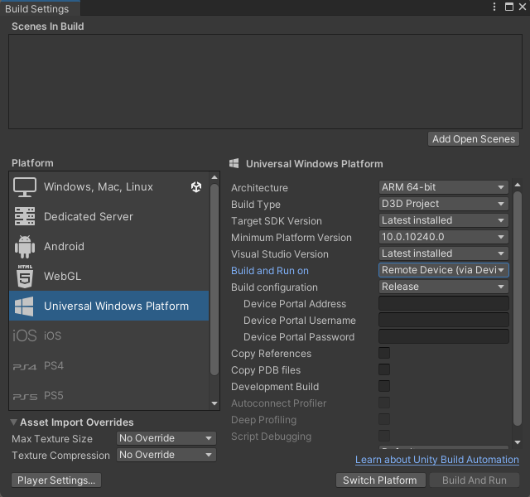Open Player Settings

coord(56,480)
